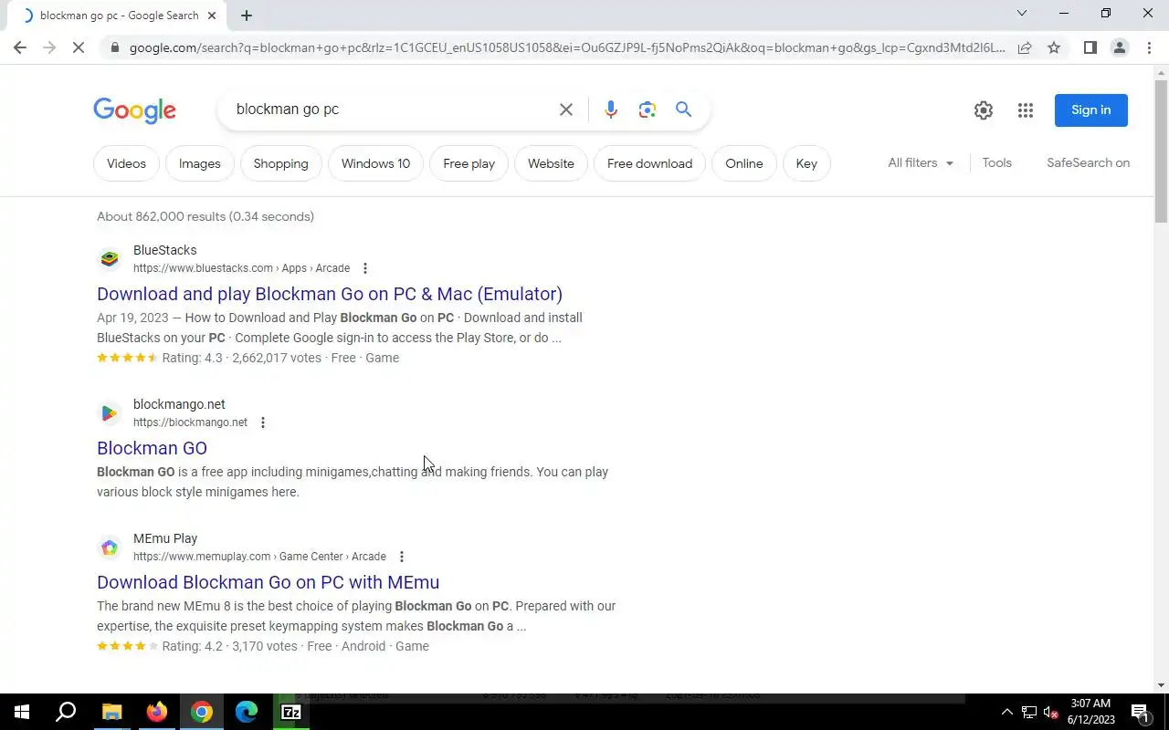Image resolution: width=1169 pixels, height=730 pixels.
Task: Bookmark this page with the star
Action: coord(1054,47)
